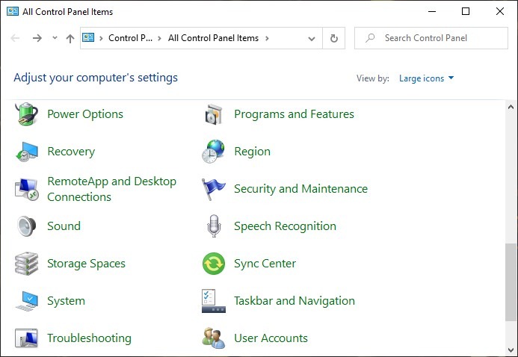Open the RemoteApp and Desktop Connections icon
The height and width of the screenshot is (357, 518).
click(26, 189)
